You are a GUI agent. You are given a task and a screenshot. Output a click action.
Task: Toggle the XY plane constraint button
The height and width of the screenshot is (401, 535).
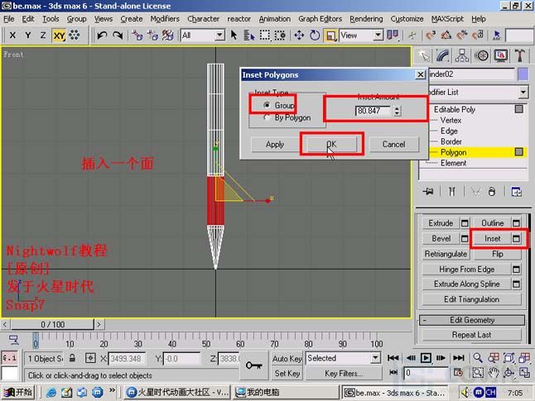(59, 36)
